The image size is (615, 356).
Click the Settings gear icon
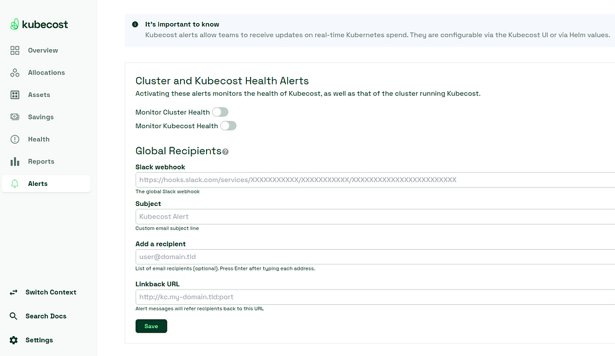click(14, 340)
